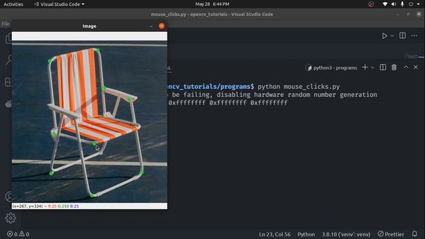425x239 pixels.
Task: Add a new terminal with plus icon
Action: pos(365,67)
